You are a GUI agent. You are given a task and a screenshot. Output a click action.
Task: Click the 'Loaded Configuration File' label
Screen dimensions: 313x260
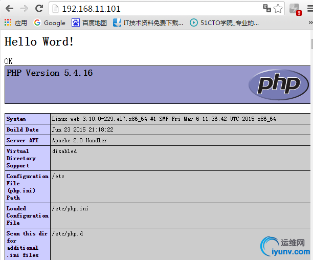coord(27,215)
